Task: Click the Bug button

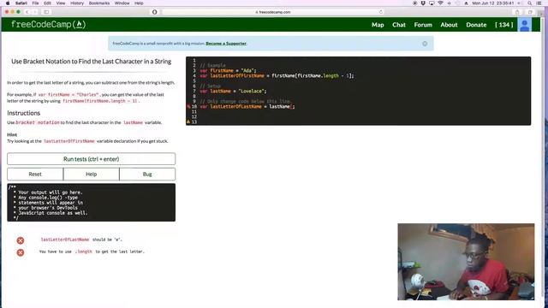Action: [147, 174]
